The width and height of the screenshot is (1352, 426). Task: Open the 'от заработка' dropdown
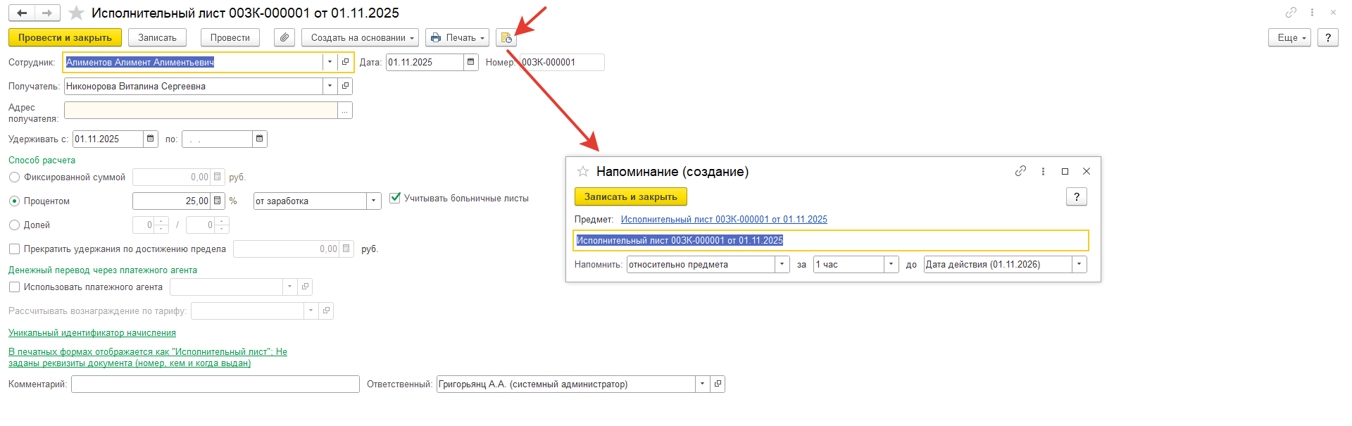373,201
